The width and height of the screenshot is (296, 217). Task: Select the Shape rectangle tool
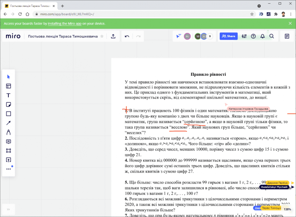(x=8, y=113)
